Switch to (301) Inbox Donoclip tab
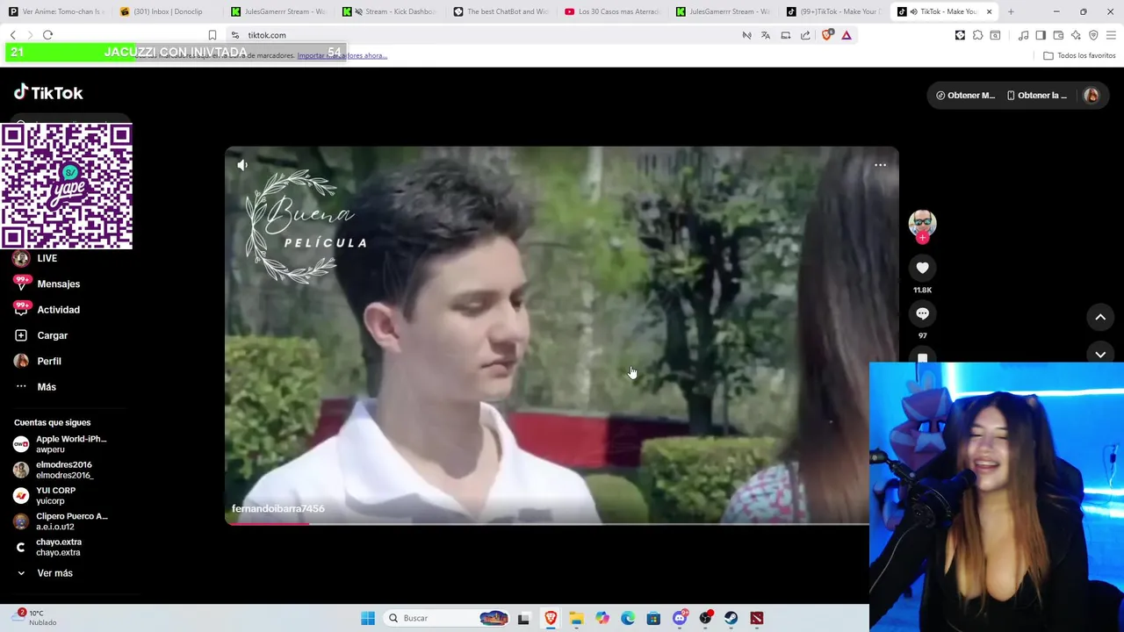Viewport: 1124px width, 632px height. pyautogui.click(x=167, y=11)
